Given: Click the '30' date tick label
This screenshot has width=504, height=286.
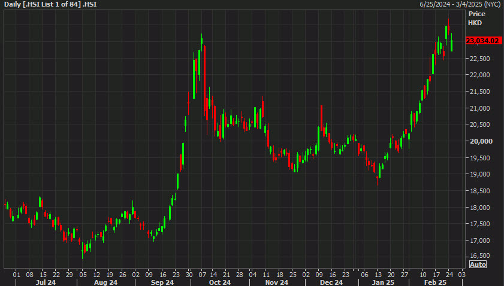Looking at the screenshot, I should 189,275.
